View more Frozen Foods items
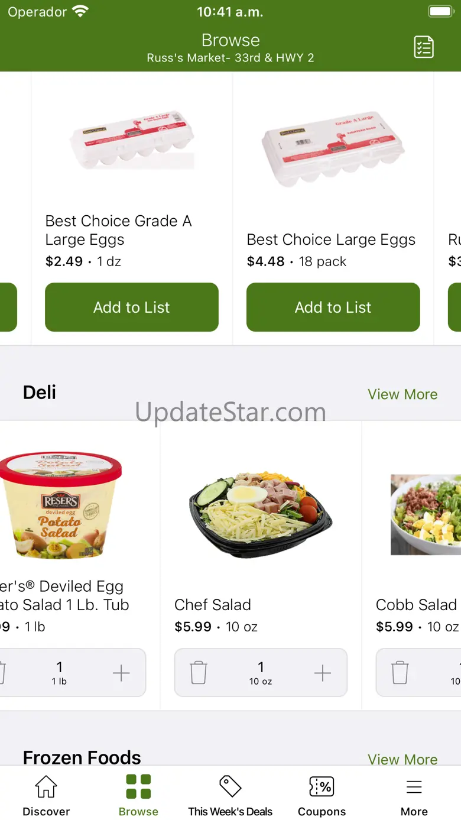Image resolution: width=461 pixels, height=820 pixels. [x=402, y=759]
